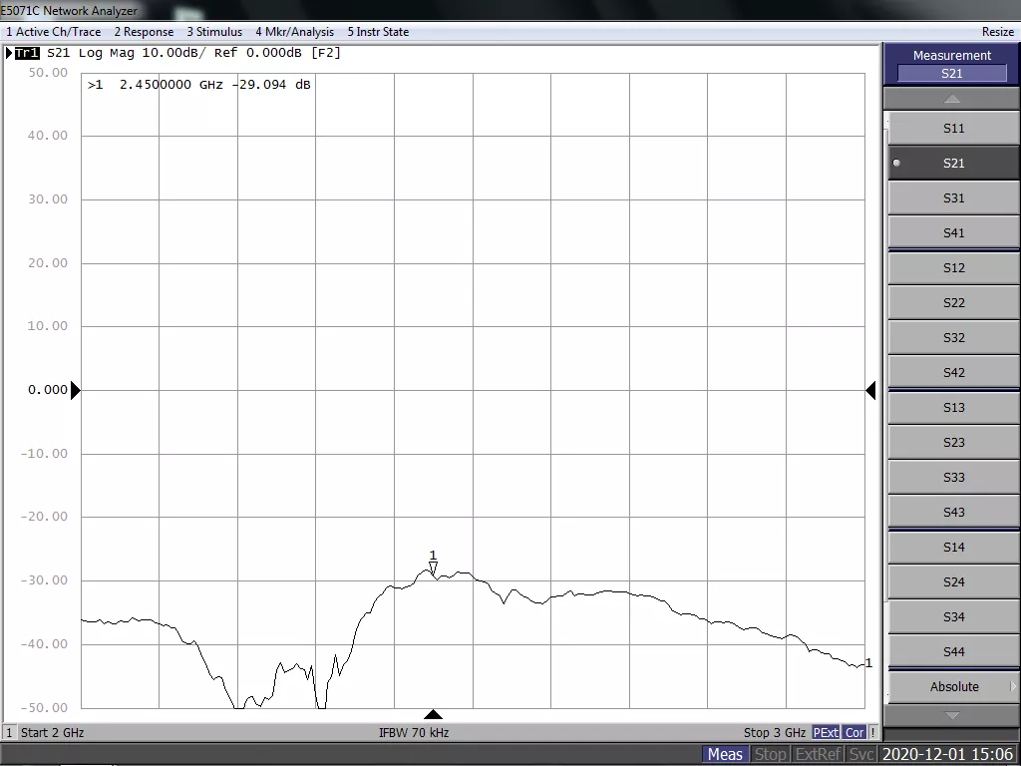Screen dimensions: 1021x766
Task: Open the Mkr/Analysis menu
Action: [x=294, y=32]
